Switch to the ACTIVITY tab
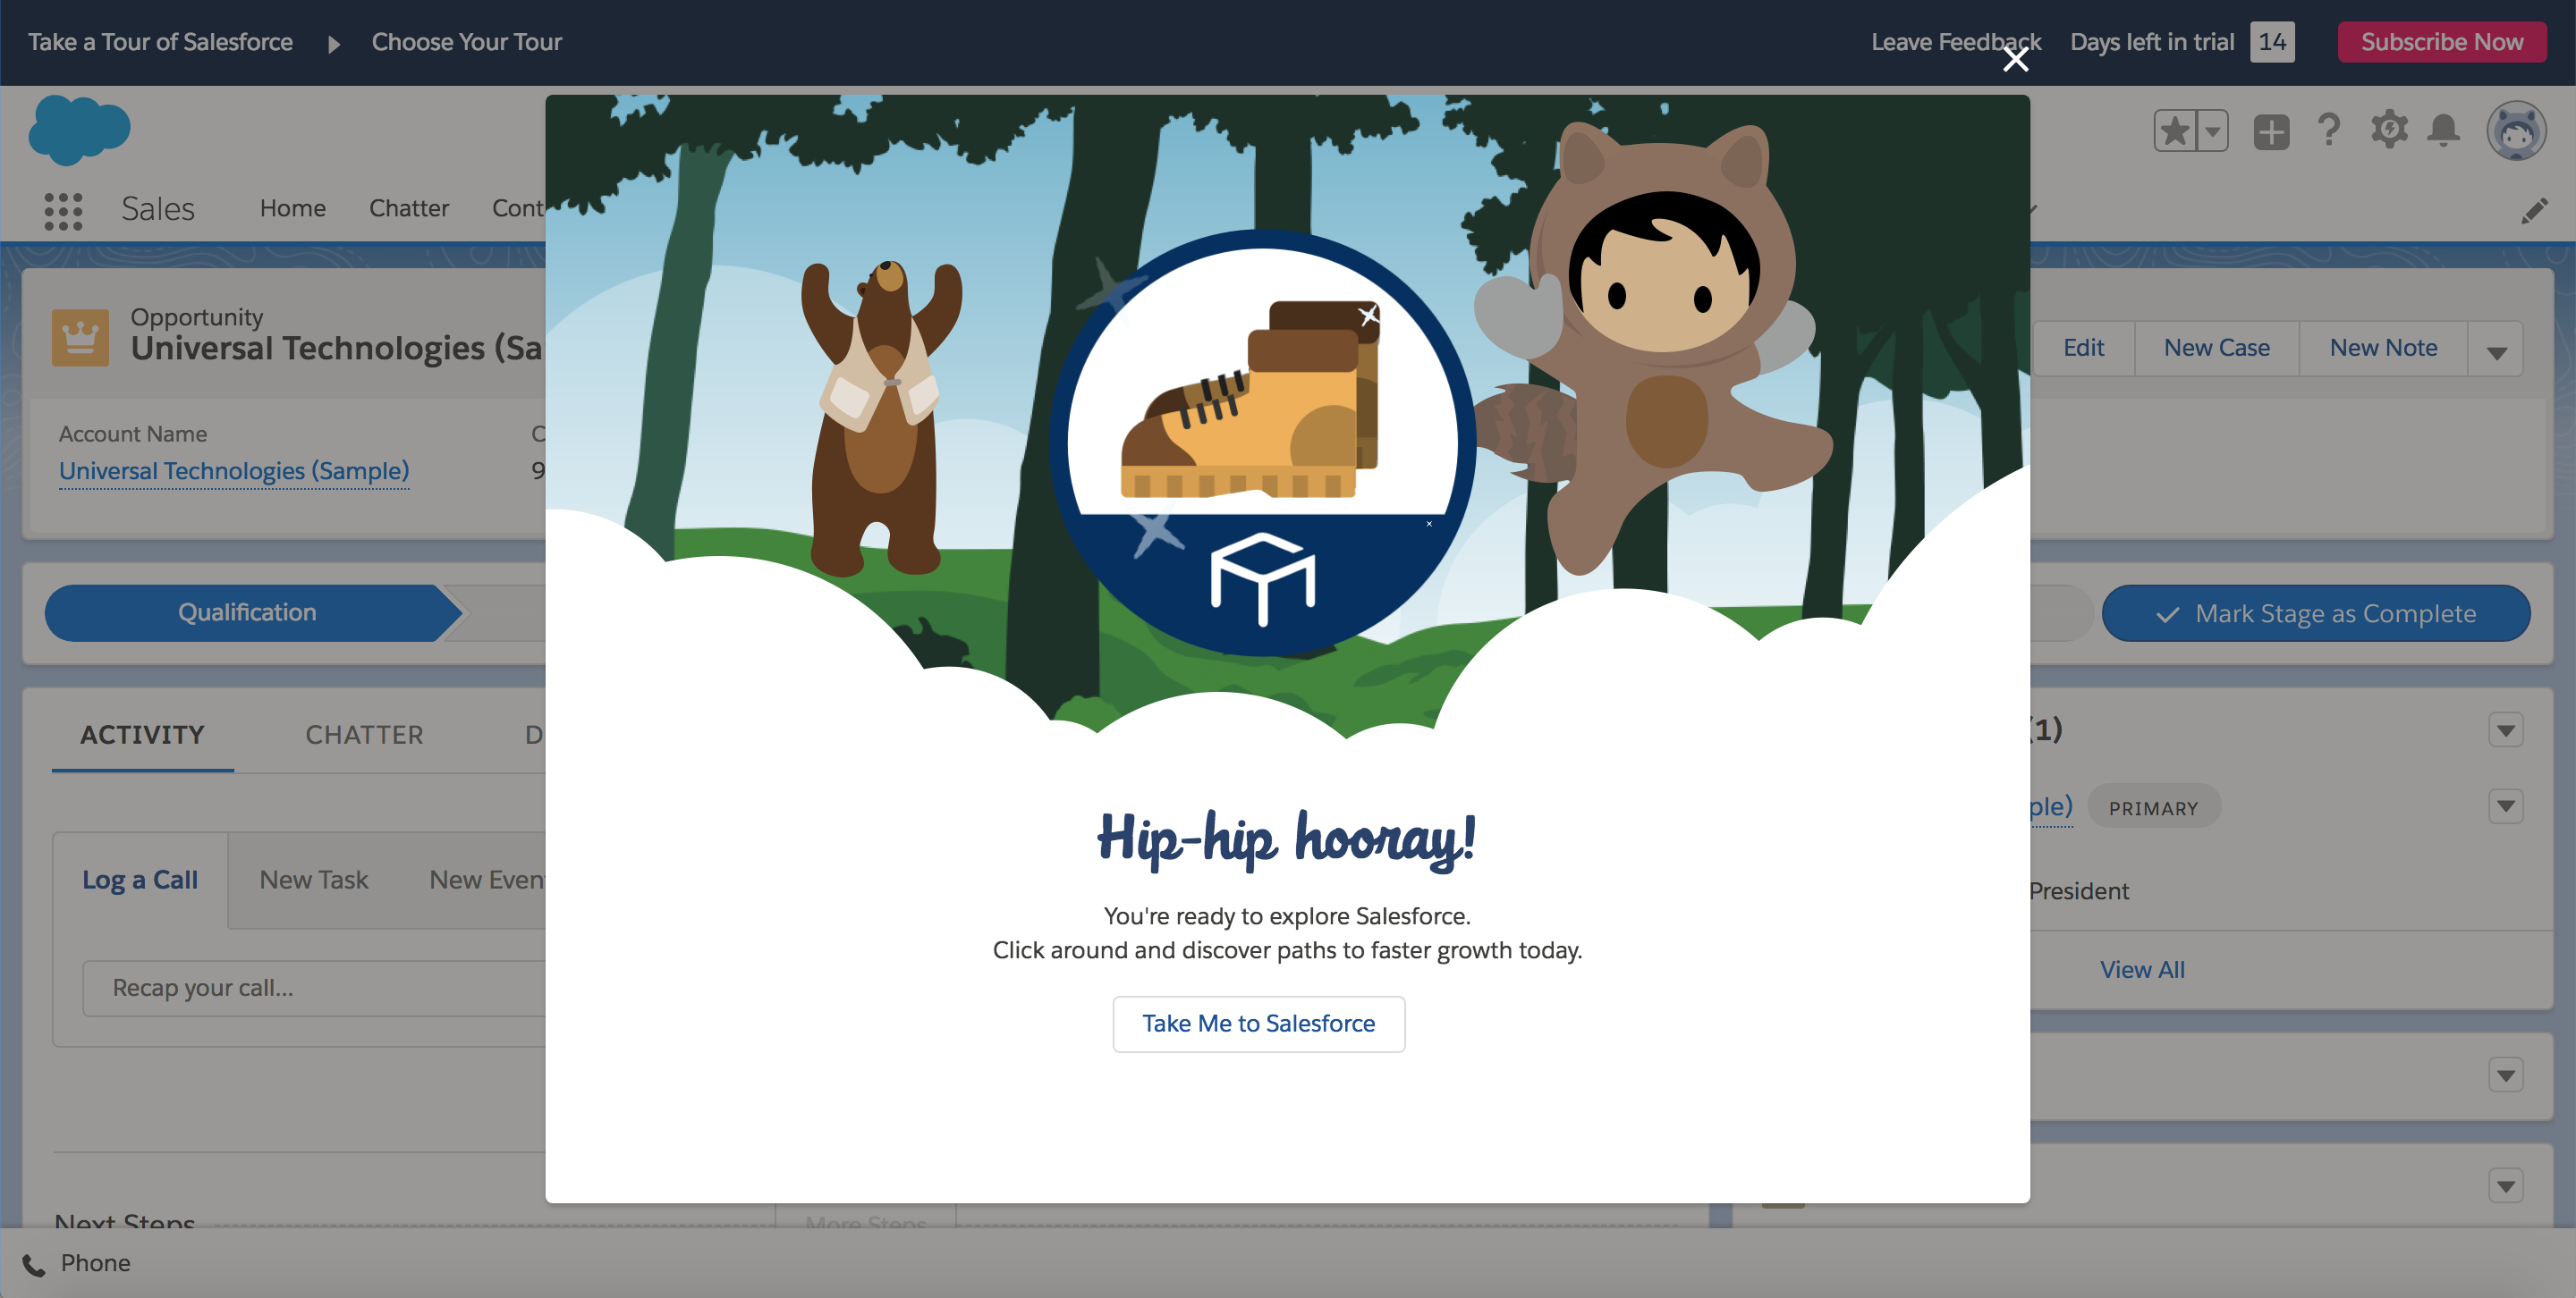The width and height of the screenshot is (2576, 1298). [x=142, y=735]
